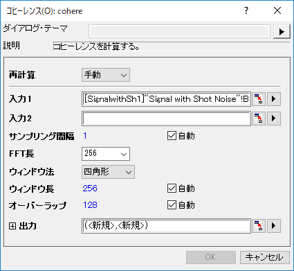The image size is (294, 271).
Task: Expand the 出力 tree node
Action: coord(12,226)
